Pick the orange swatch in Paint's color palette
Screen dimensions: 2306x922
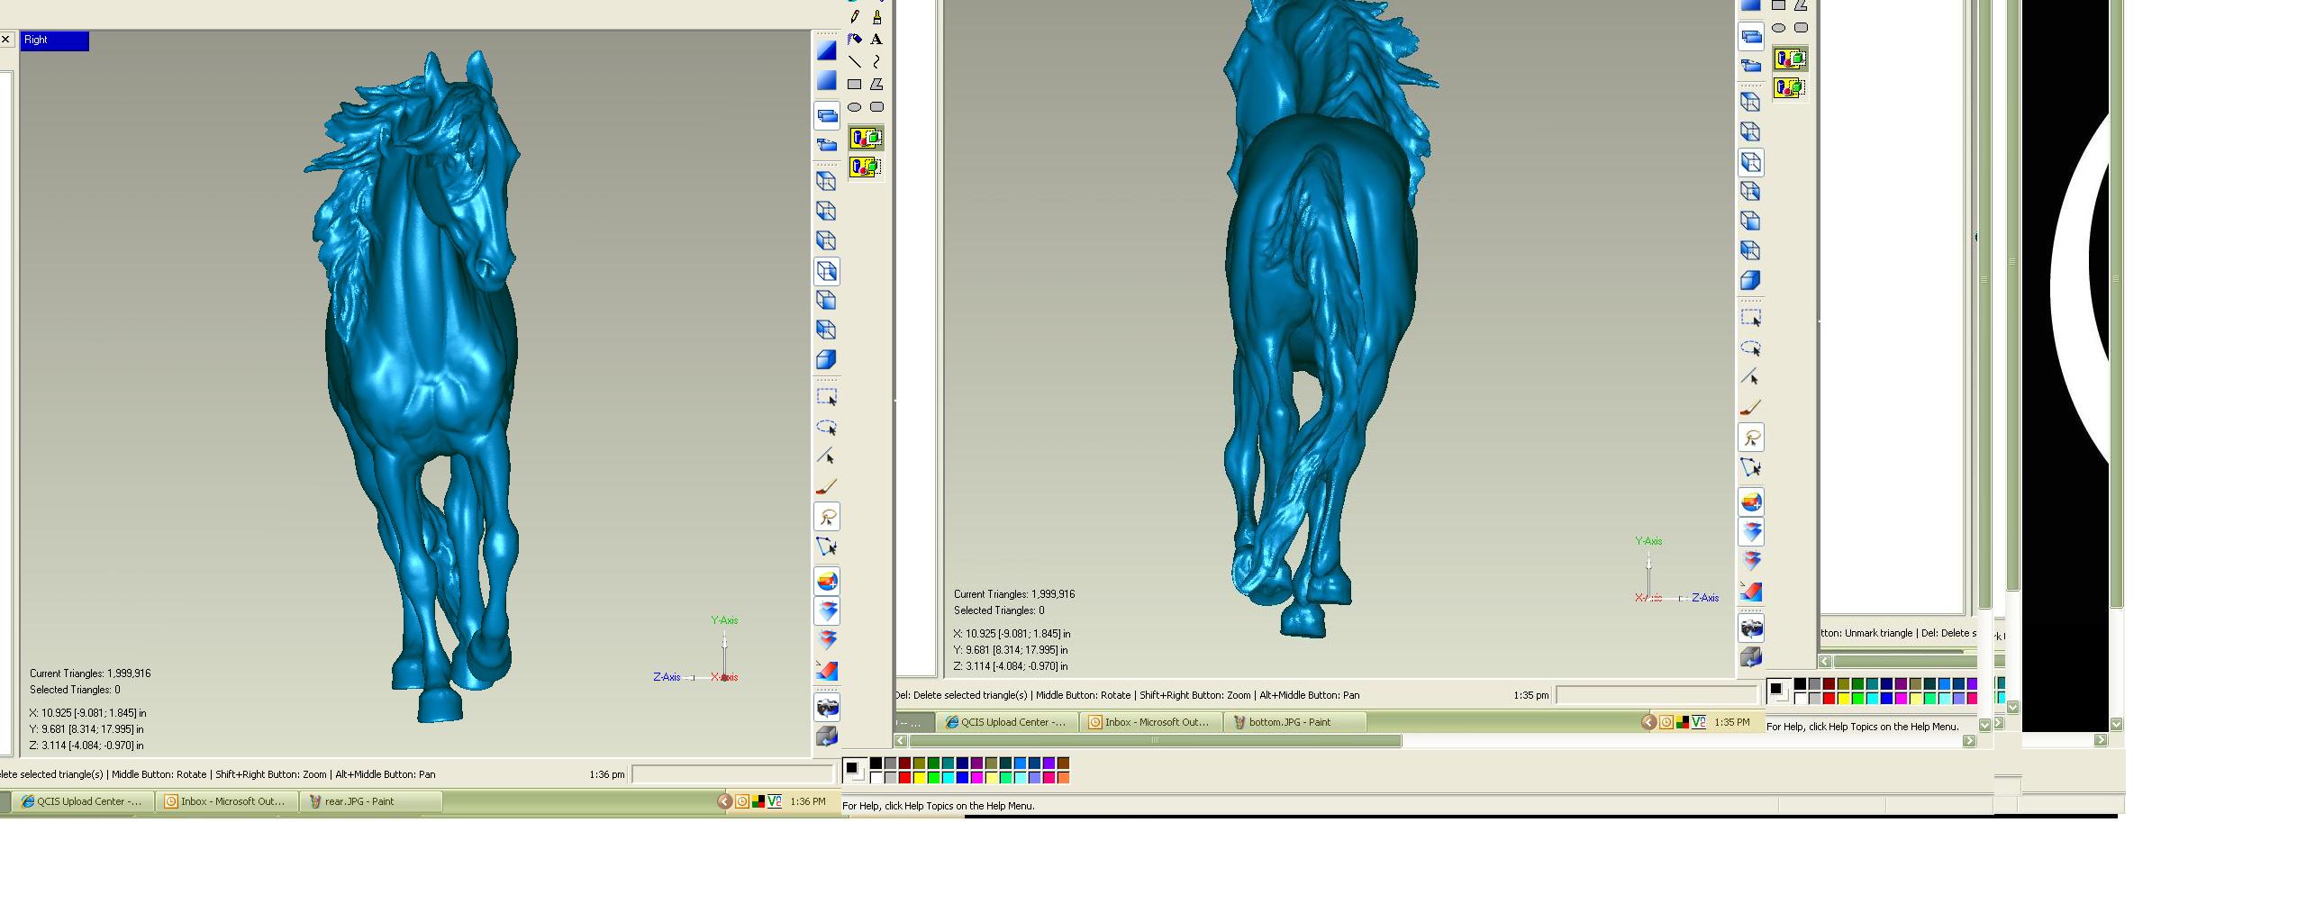[1063, 777]
